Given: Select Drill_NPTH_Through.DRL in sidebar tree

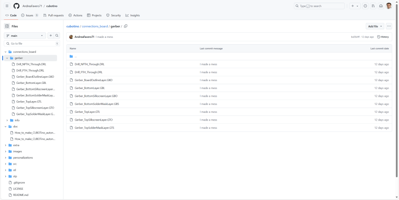Looking at the screenshot, I should [x=31, y=64].
